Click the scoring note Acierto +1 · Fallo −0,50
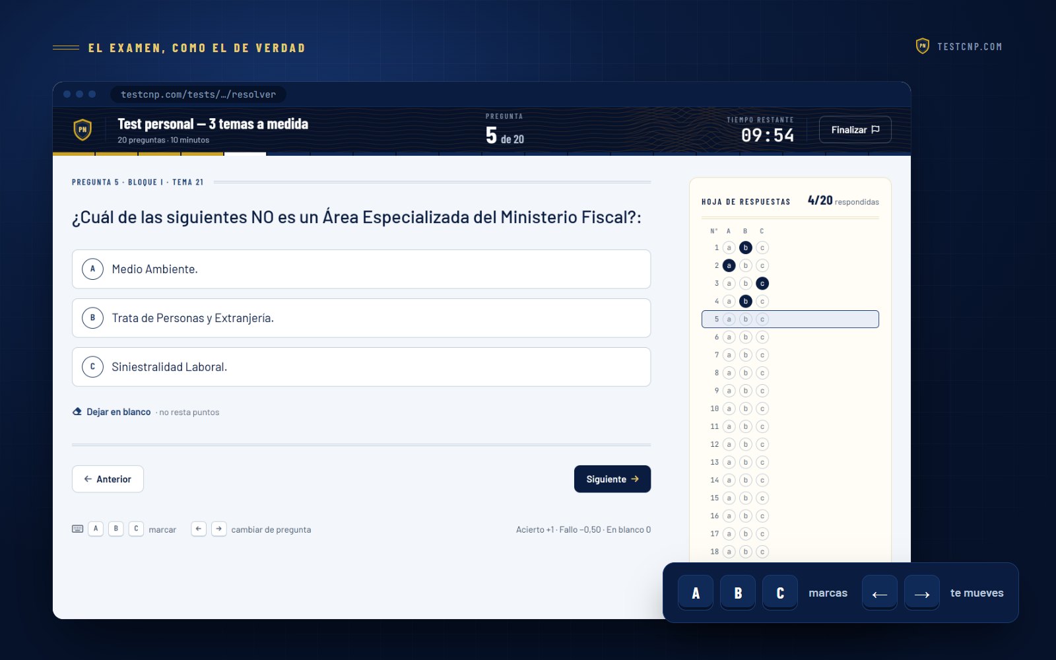The height and width of the screenshot is (660, 1056). point(583,529)
